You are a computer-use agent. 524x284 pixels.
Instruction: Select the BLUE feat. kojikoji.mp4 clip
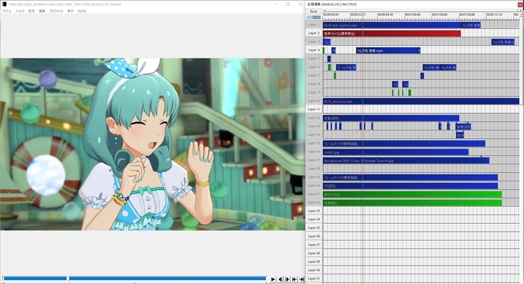point(392,25)
